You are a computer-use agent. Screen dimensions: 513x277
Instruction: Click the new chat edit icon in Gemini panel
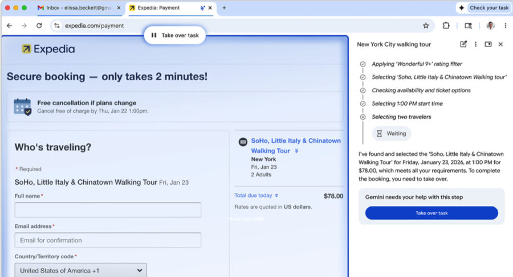click(x=463, y=44)
